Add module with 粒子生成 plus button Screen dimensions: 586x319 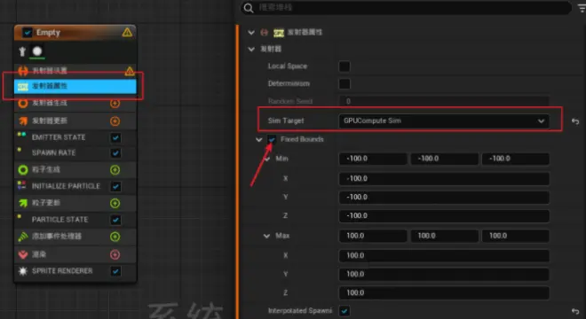115,170
